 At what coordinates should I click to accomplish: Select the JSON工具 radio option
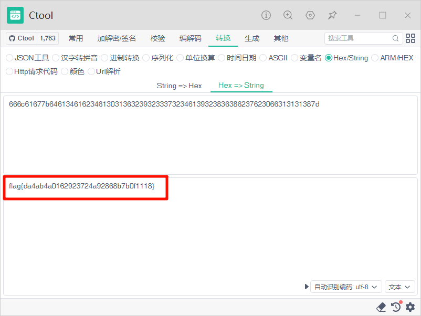point(9,58)
